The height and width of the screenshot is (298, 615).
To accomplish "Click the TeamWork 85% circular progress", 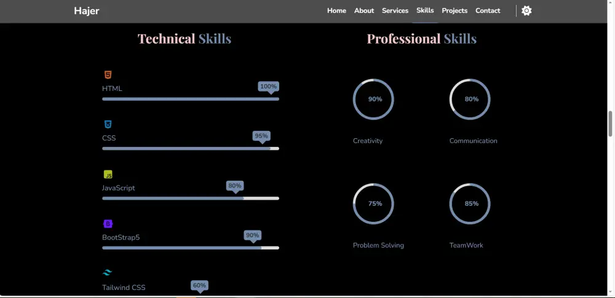I will coord(470,203).
